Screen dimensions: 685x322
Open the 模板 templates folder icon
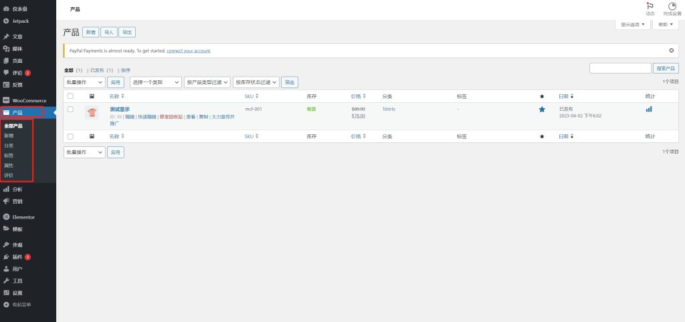(x=6, y=229)
